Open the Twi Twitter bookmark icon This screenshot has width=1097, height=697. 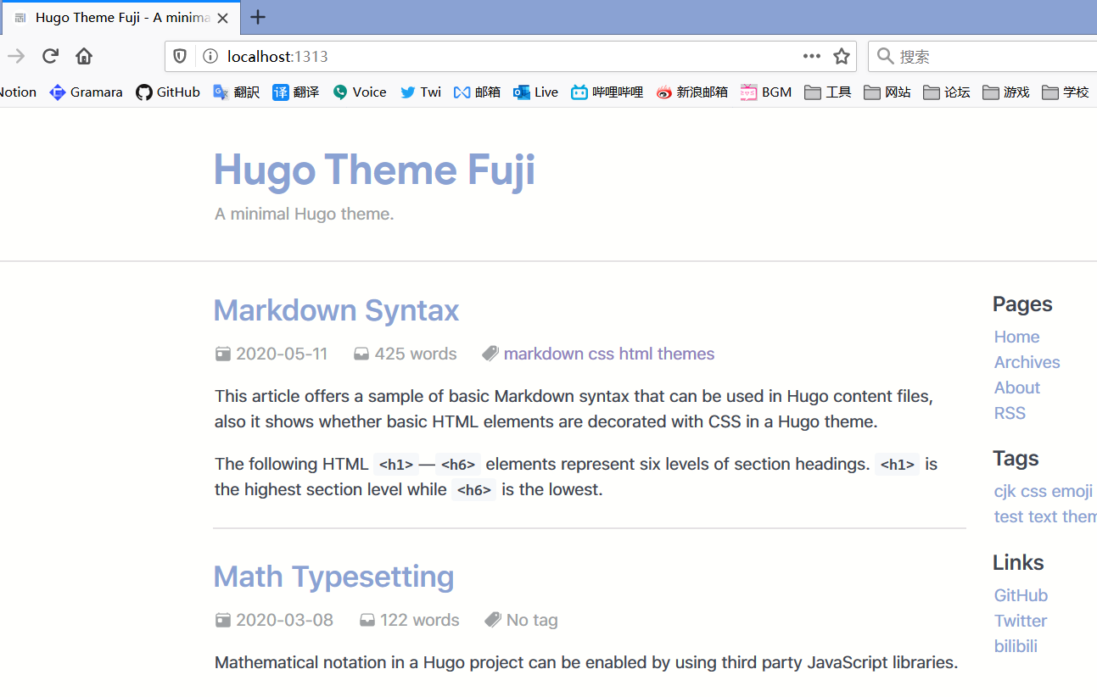(x=409, y=92)
